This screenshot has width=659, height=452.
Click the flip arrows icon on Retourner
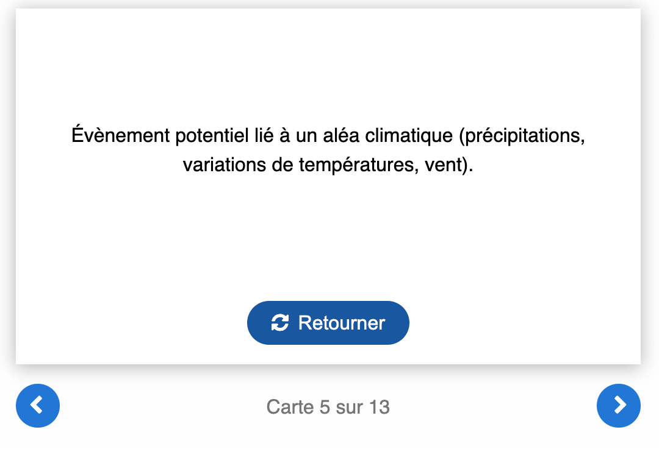[279, 323]
